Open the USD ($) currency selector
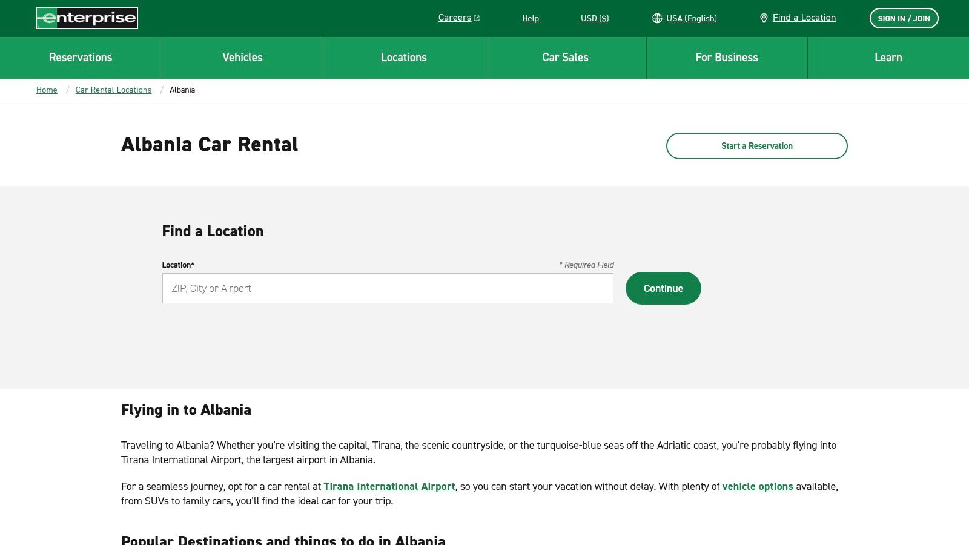 (x=595, y=18)
